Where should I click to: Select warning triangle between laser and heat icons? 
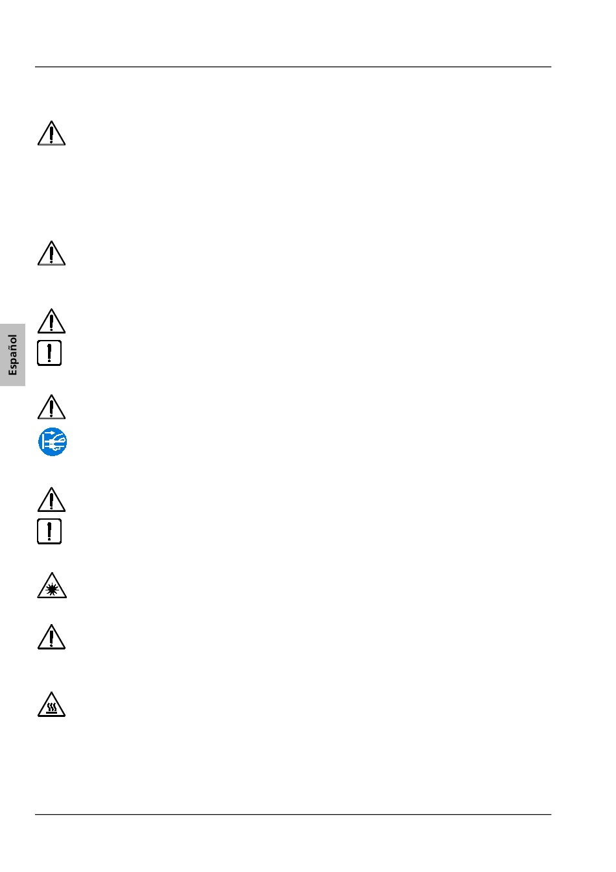coord(51,637)
